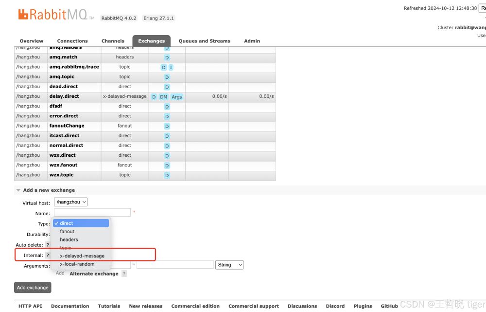Viewport: 486px width, 312px height.
Task: Click the DM badge on delay.direct
Action: pos(164,97)
